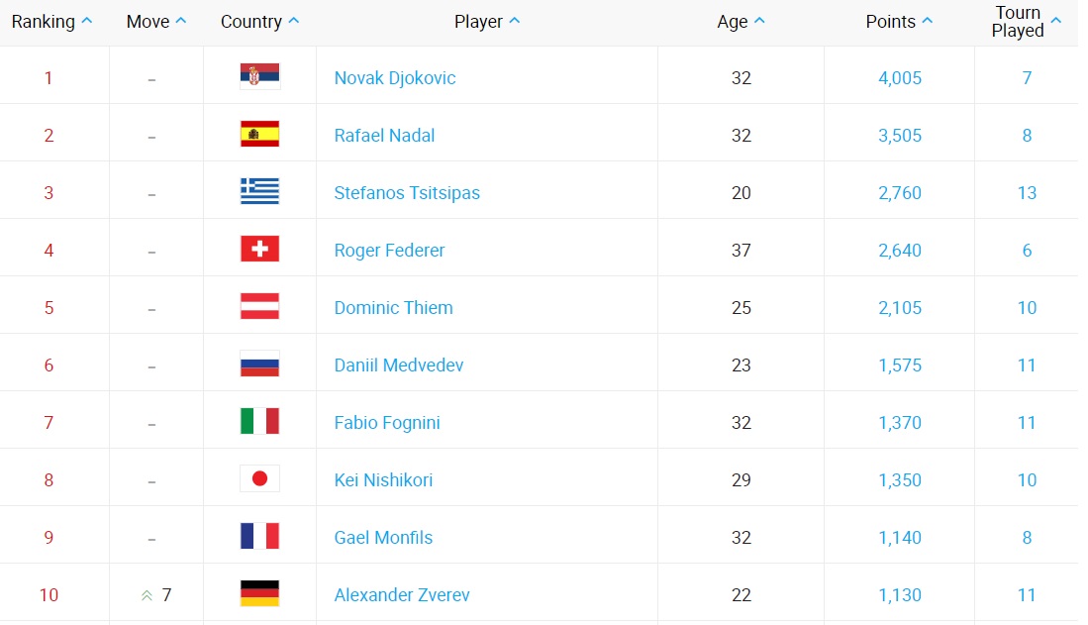Open Novak Djokovic player profile

[x=395, y=78]
